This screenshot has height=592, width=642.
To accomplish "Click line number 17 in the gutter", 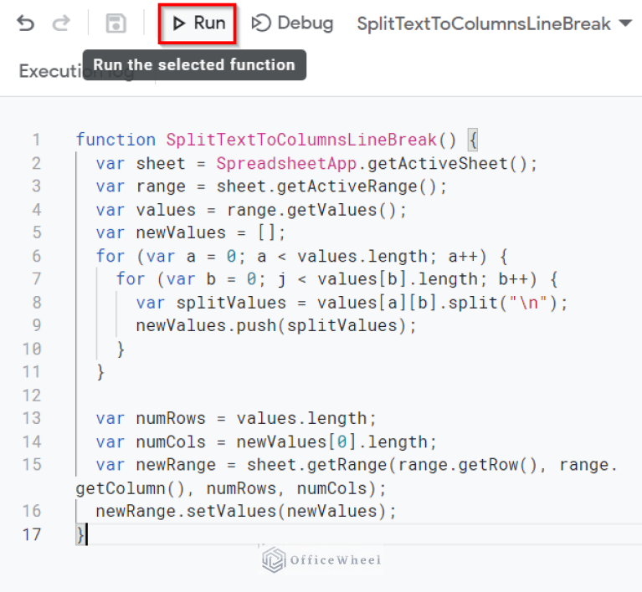I will 32,534.
